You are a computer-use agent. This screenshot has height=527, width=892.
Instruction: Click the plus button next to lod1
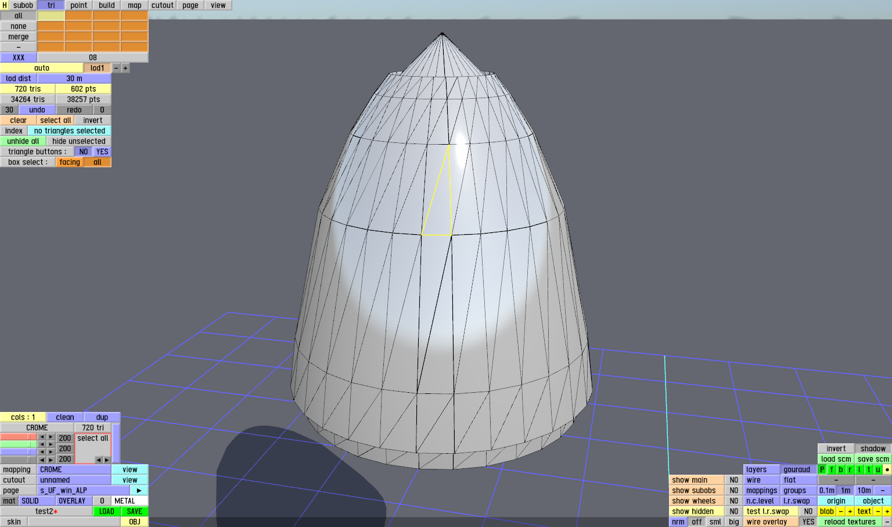125,68
